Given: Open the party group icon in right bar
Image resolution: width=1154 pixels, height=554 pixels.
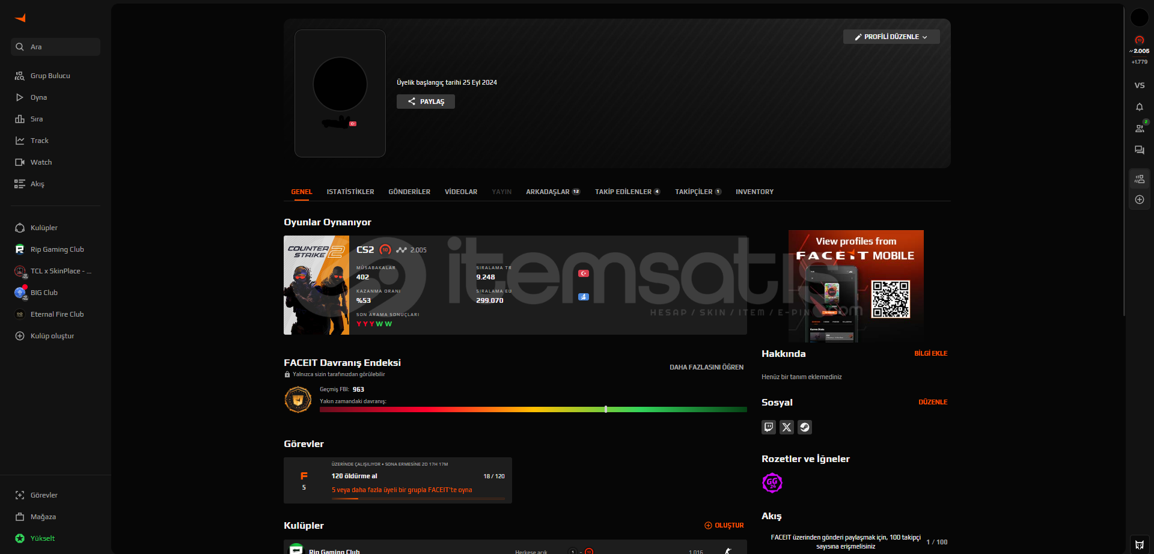Looking at the screenshot, I should pyautogui.click(x=1140, y=178).
